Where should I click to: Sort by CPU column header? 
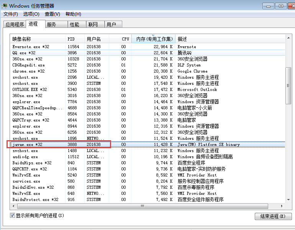click(x=120, y=39)
